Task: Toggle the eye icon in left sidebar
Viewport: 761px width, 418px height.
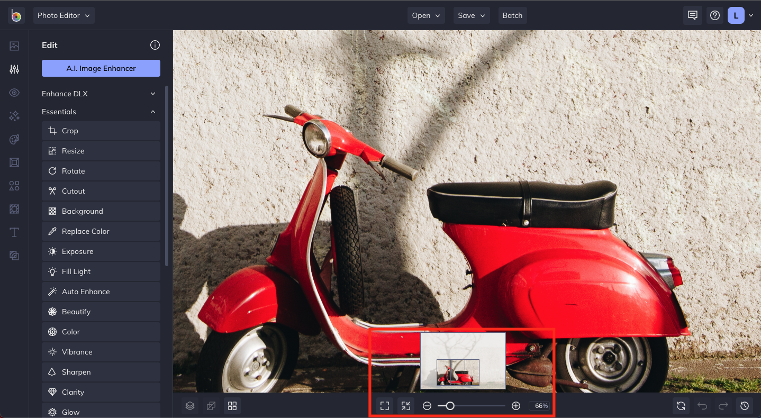Action: 14,93
